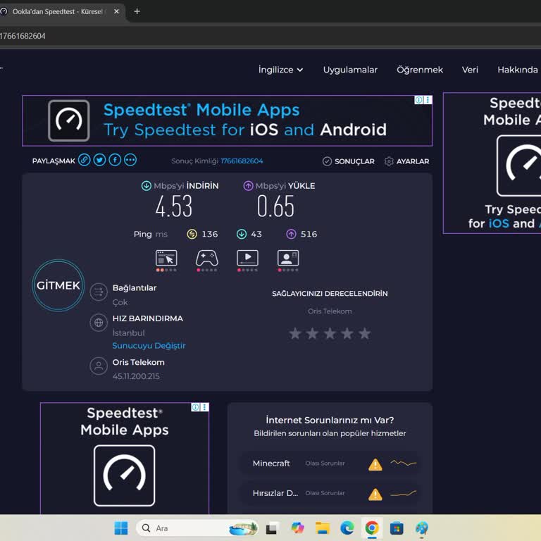
Task: Rate provider two stars
Action: click(312, 333)
